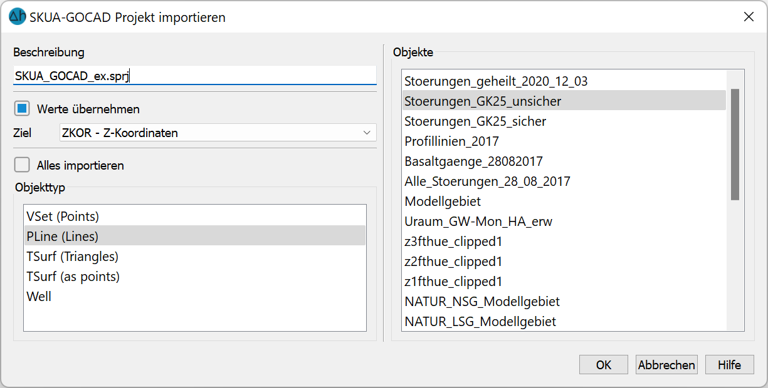
Task: Confirm import with OK button
Action: 604,365
